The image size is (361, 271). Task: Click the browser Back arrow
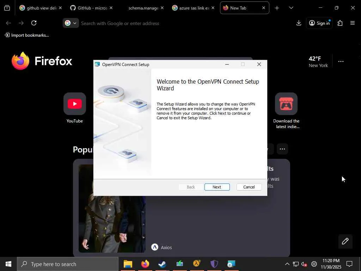[x=8, y=23]
